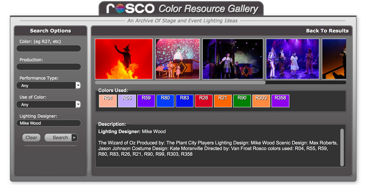This screenshot has height=185, width=369.
Task: Select the R90 green color swatch
Action: (242, 101)
